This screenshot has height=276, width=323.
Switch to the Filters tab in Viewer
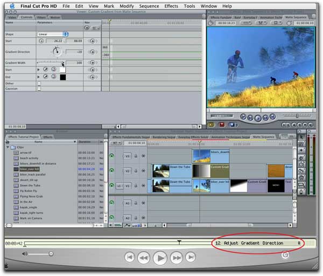pyautogui.click(x=41, y=18)
